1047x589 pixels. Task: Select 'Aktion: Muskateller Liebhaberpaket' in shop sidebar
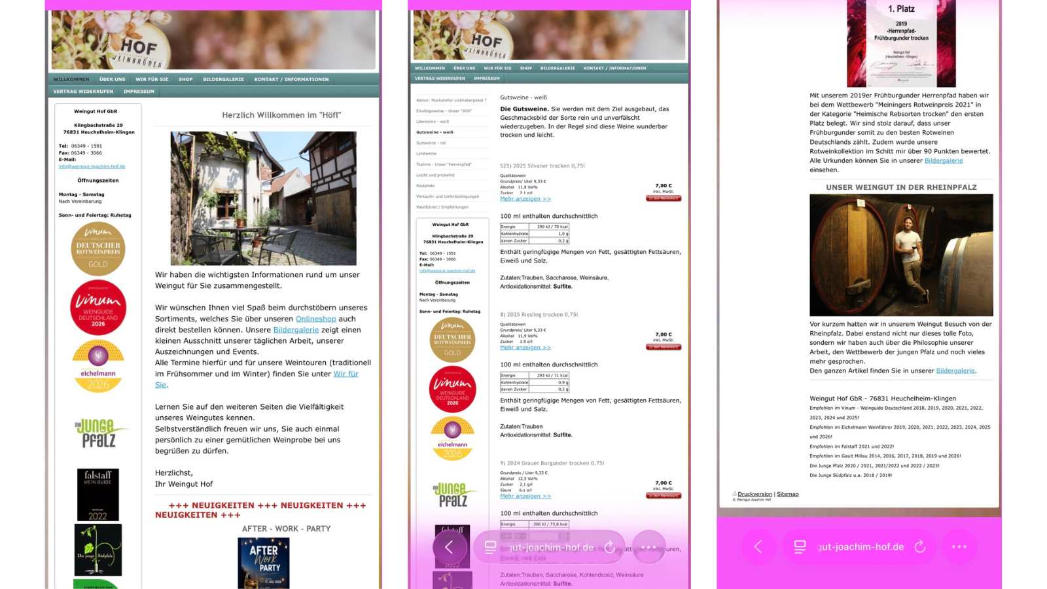pos(452,100)
